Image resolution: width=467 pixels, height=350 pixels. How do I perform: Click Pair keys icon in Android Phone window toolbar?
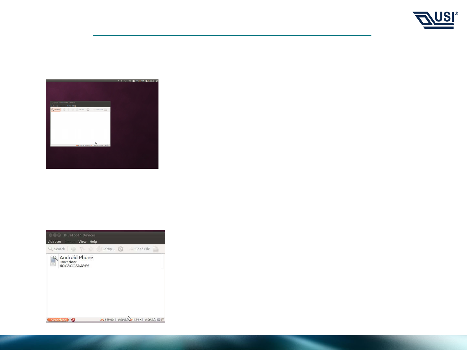[x=82, y=249]
